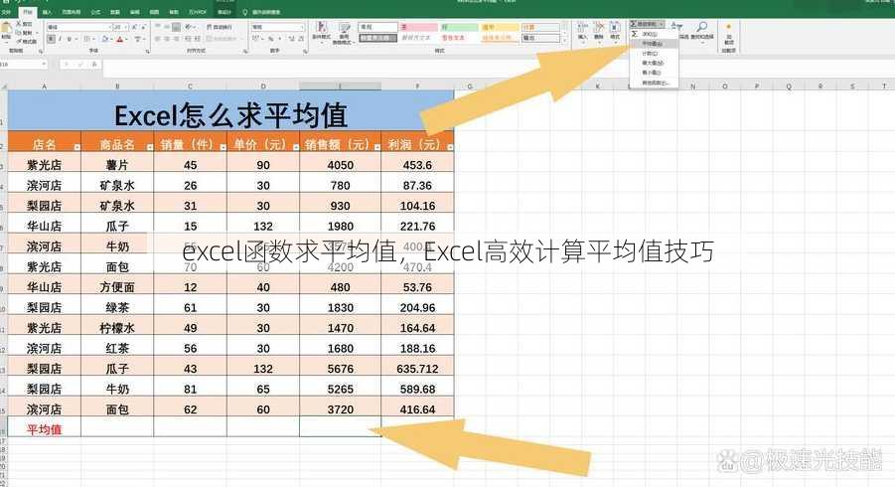Image resolution: width=895 pixels, height=487 pixels.
Task: Open the Sort and Filter funnel icon
Action: point(676,26)
